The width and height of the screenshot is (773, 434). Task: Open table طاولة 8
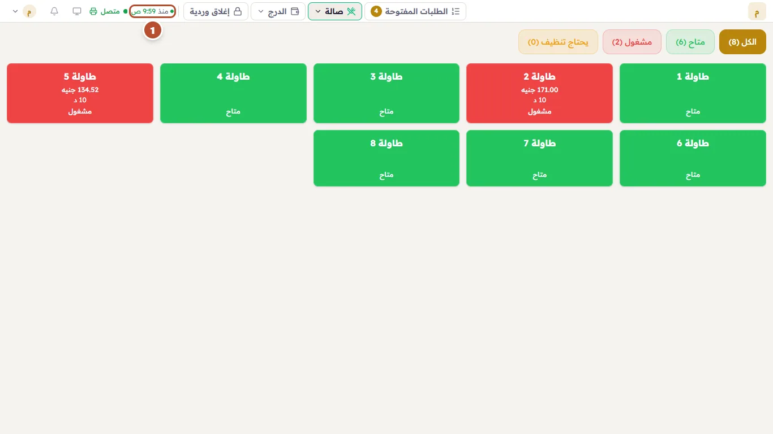click(386, 158)
